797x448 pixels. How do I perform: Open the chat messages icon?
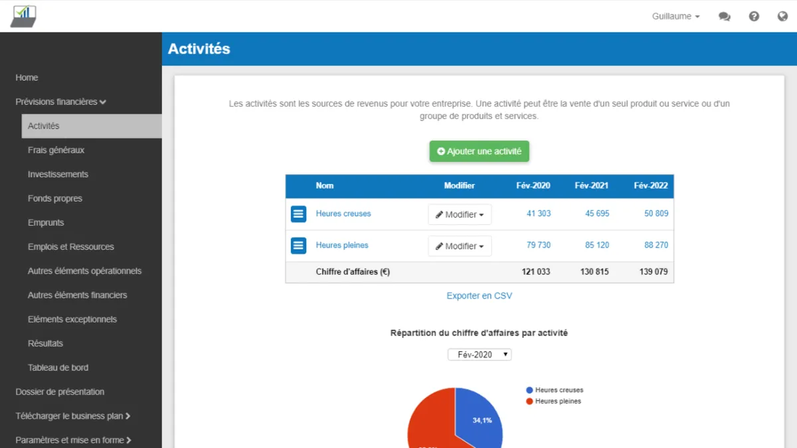(x=725, y=17)
